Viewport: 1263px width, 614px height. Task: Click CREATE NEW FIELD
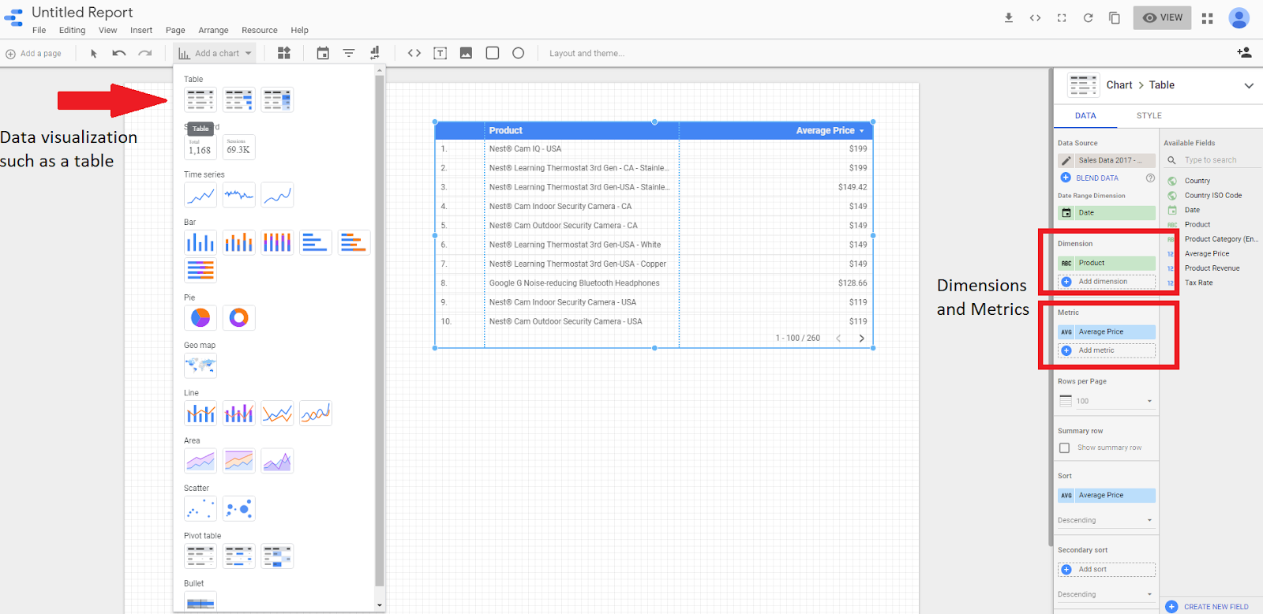[1208, 607]
